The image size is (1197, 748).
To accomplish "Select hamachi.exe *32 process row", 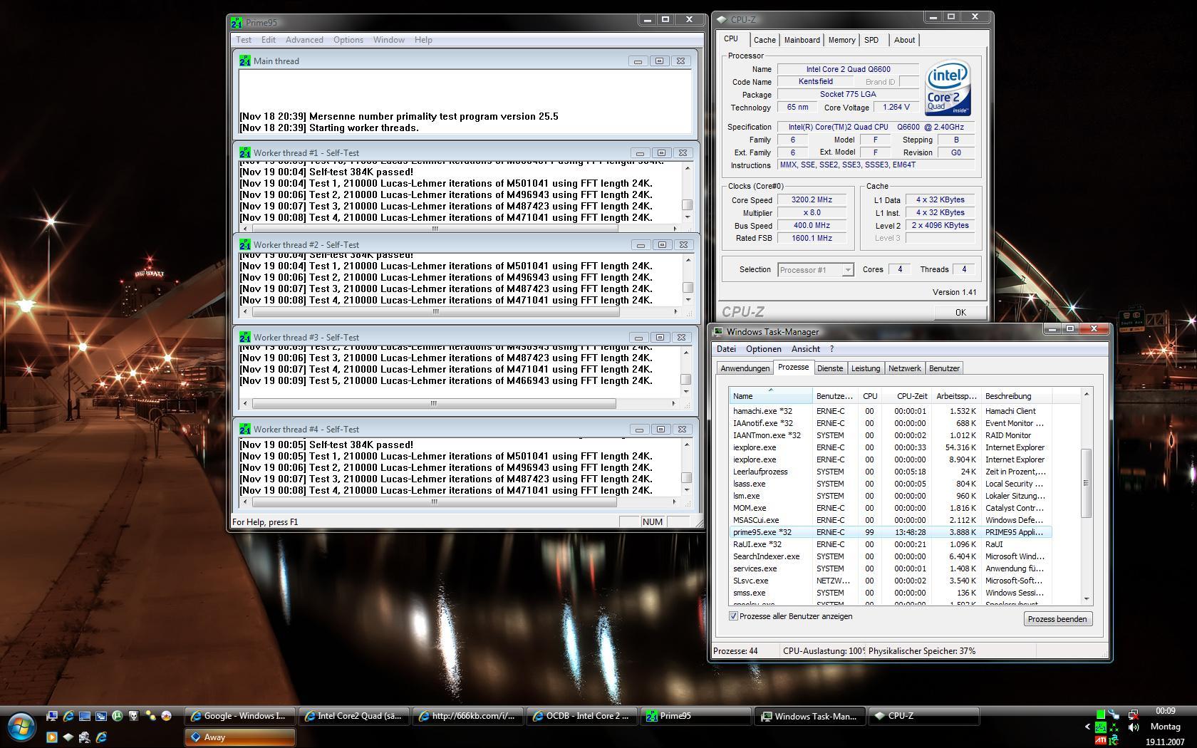I will pos(891,411).
